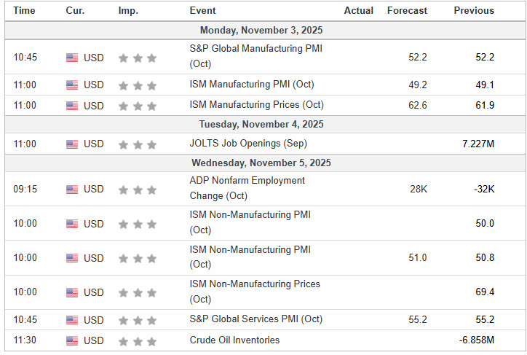527x355 pixels.
Task: Click the importance stars for ISM Manufacturing PMI
Action: (138, 85)
